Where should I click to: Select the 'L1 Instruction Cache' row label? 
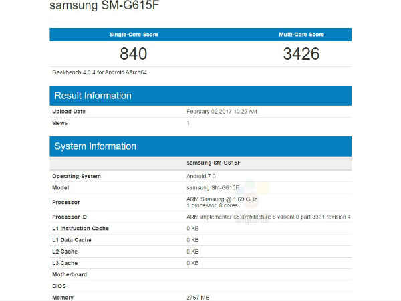[81, 228]
